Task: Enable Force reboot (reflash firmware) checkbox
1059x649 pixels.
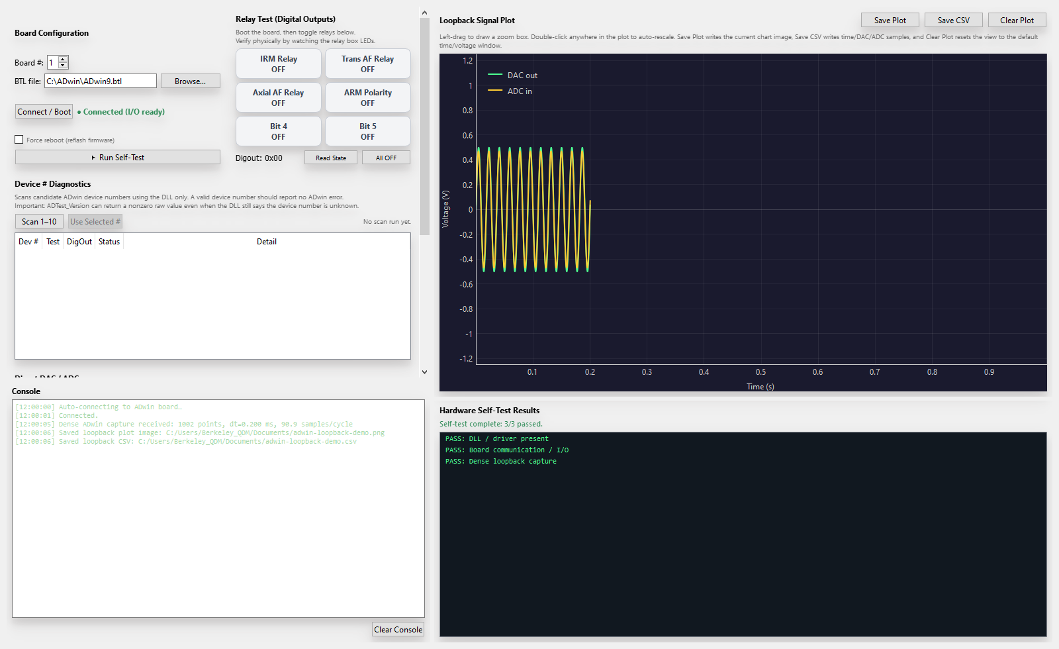Action: click(19, 140)
